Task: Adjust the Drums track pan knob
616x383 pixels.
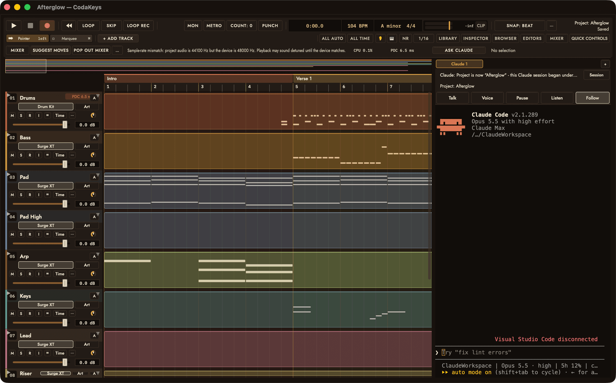Action: click(93, 115)
